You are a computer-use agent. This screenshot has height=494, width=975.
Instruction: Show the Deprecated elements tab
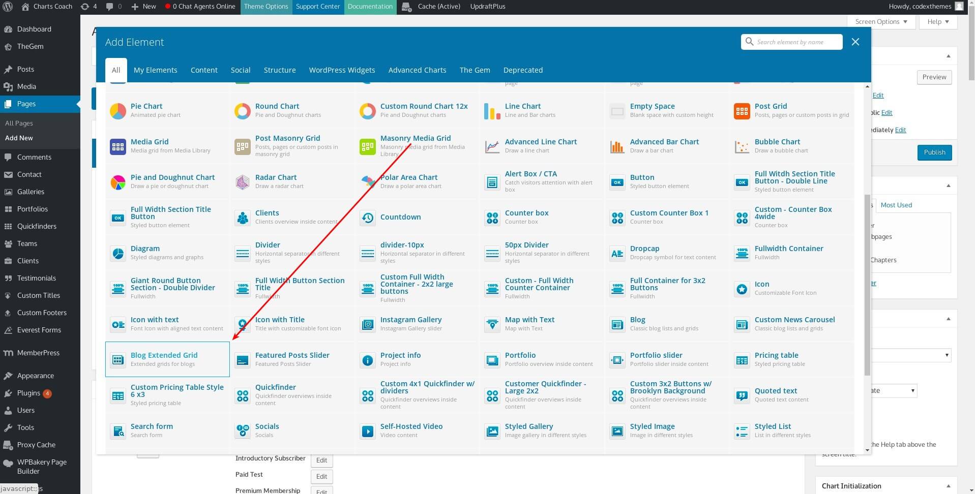[x=523, y=70]
